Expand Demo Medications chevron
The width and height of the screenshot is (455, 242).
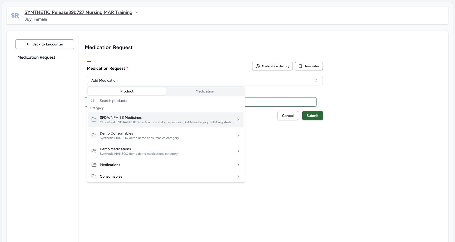(238, 151)
